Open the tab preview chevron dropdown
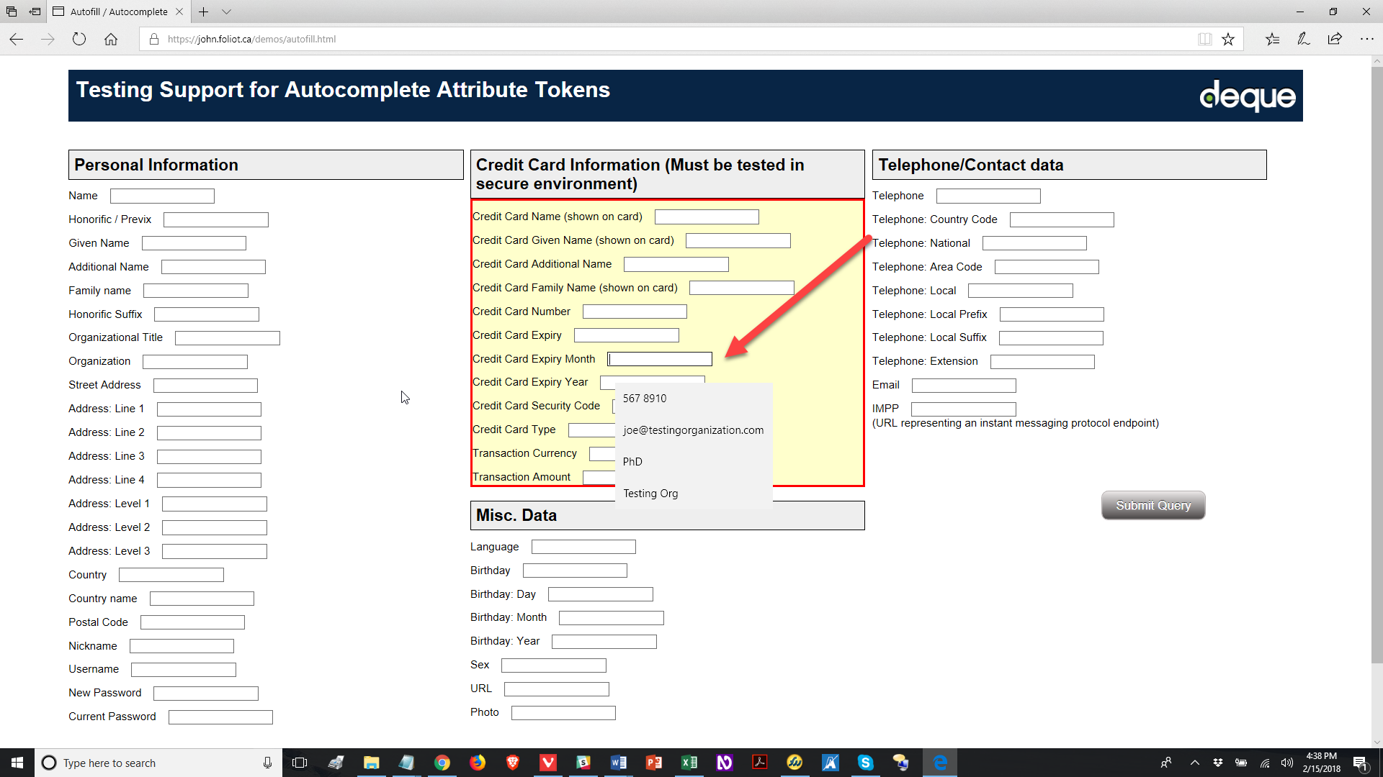Viewport: 1383px width, 777px height. pos(226,12)
